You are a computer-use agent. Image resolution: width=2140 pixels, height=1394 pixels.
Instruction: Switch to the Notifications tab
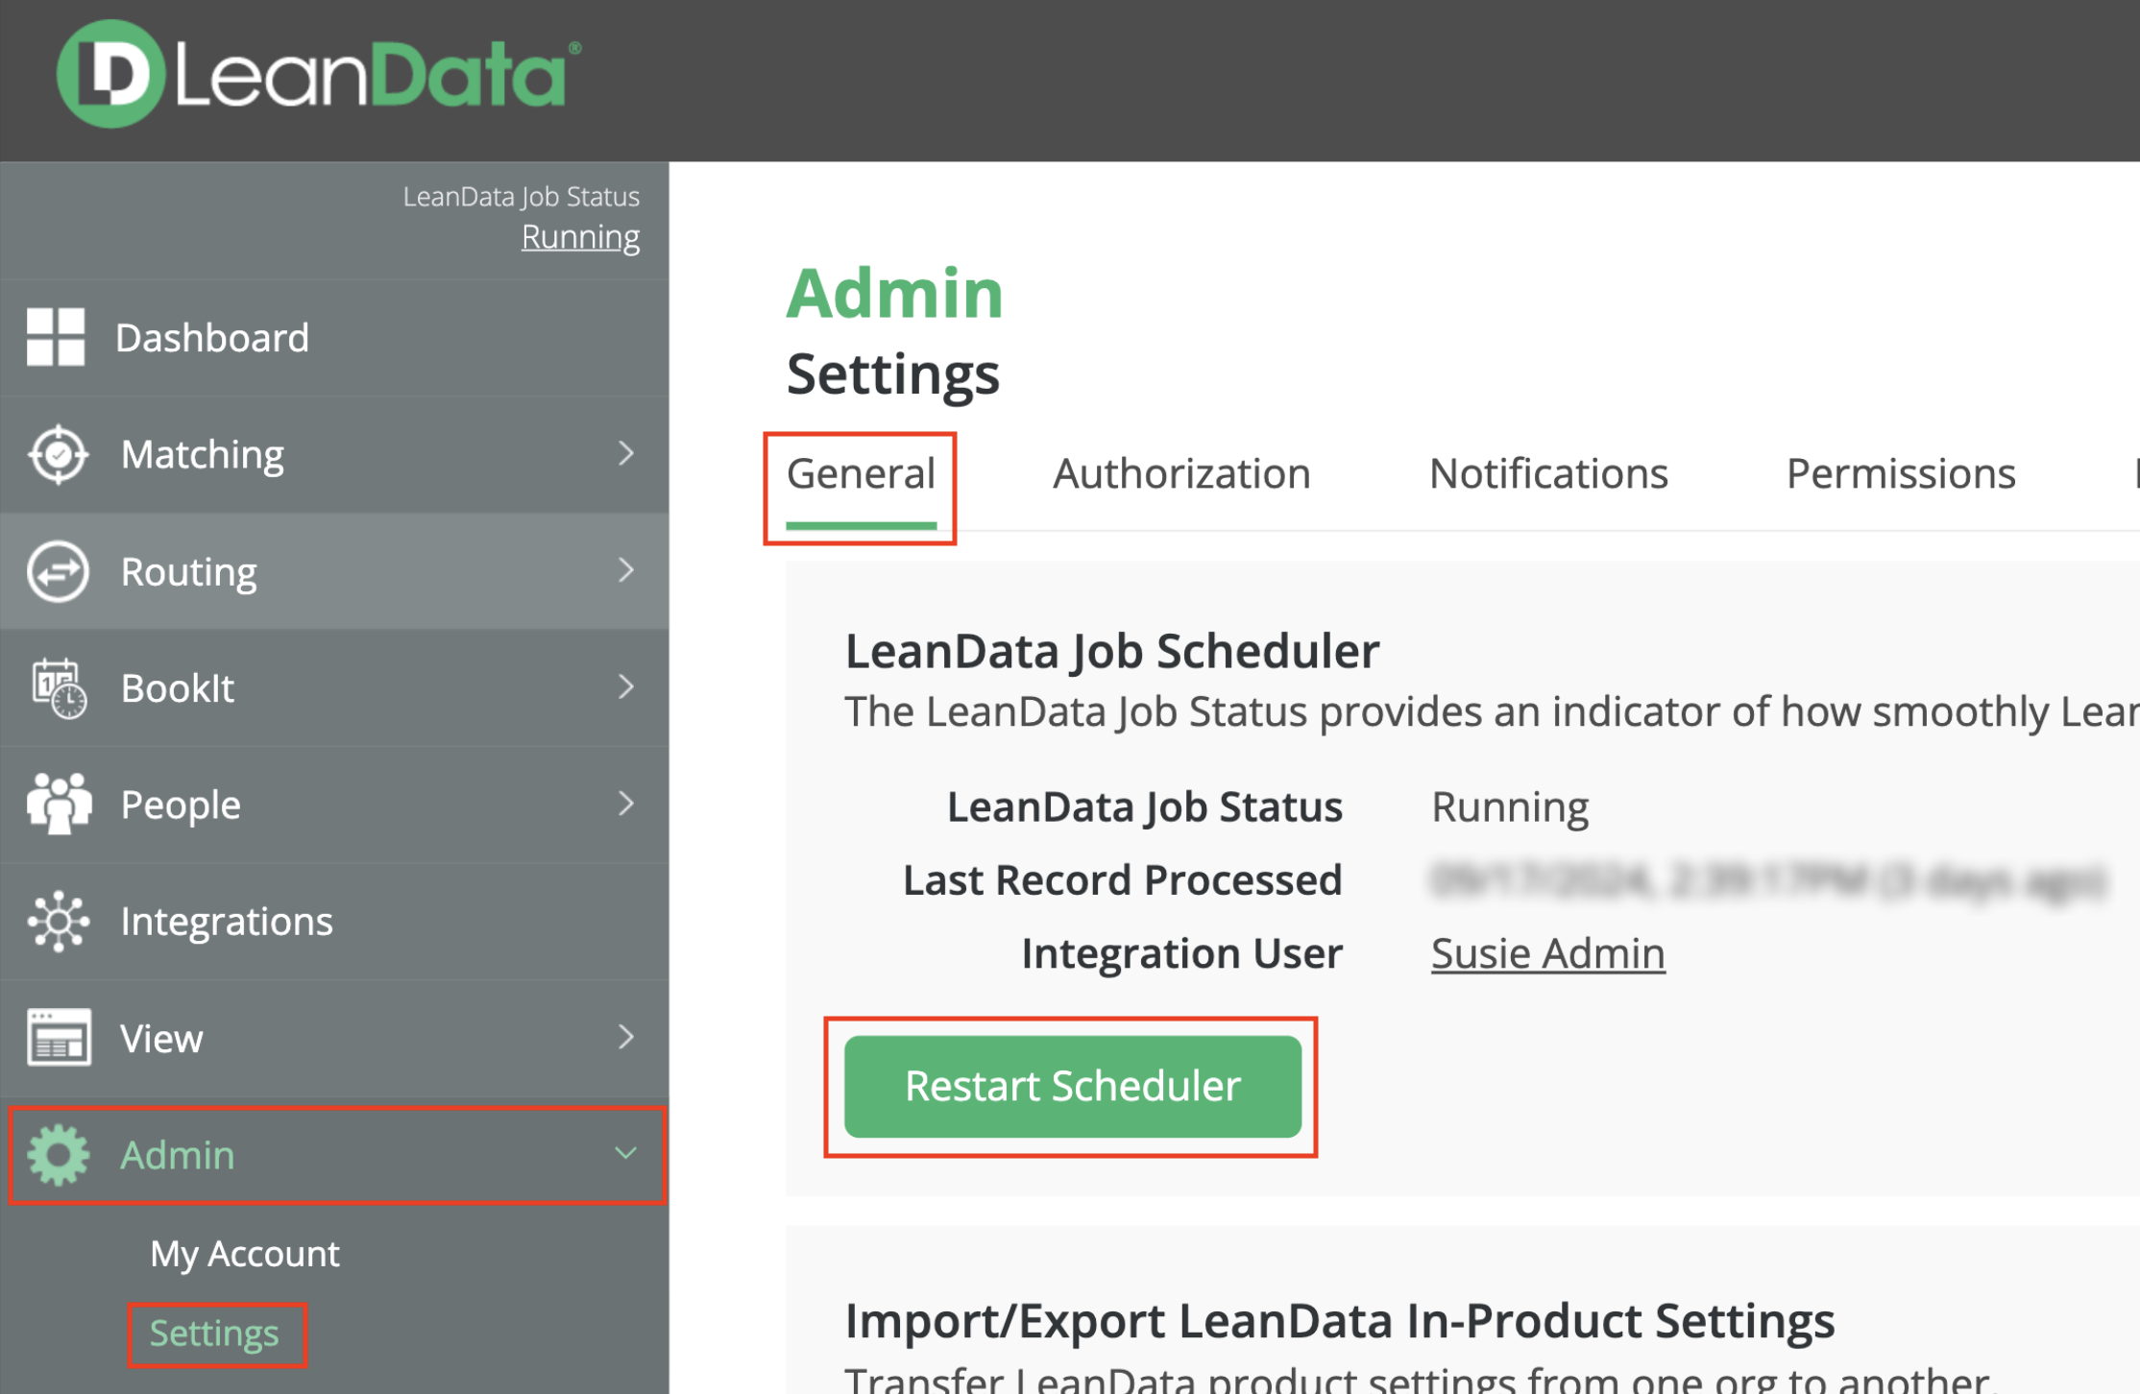(1548, 474)
